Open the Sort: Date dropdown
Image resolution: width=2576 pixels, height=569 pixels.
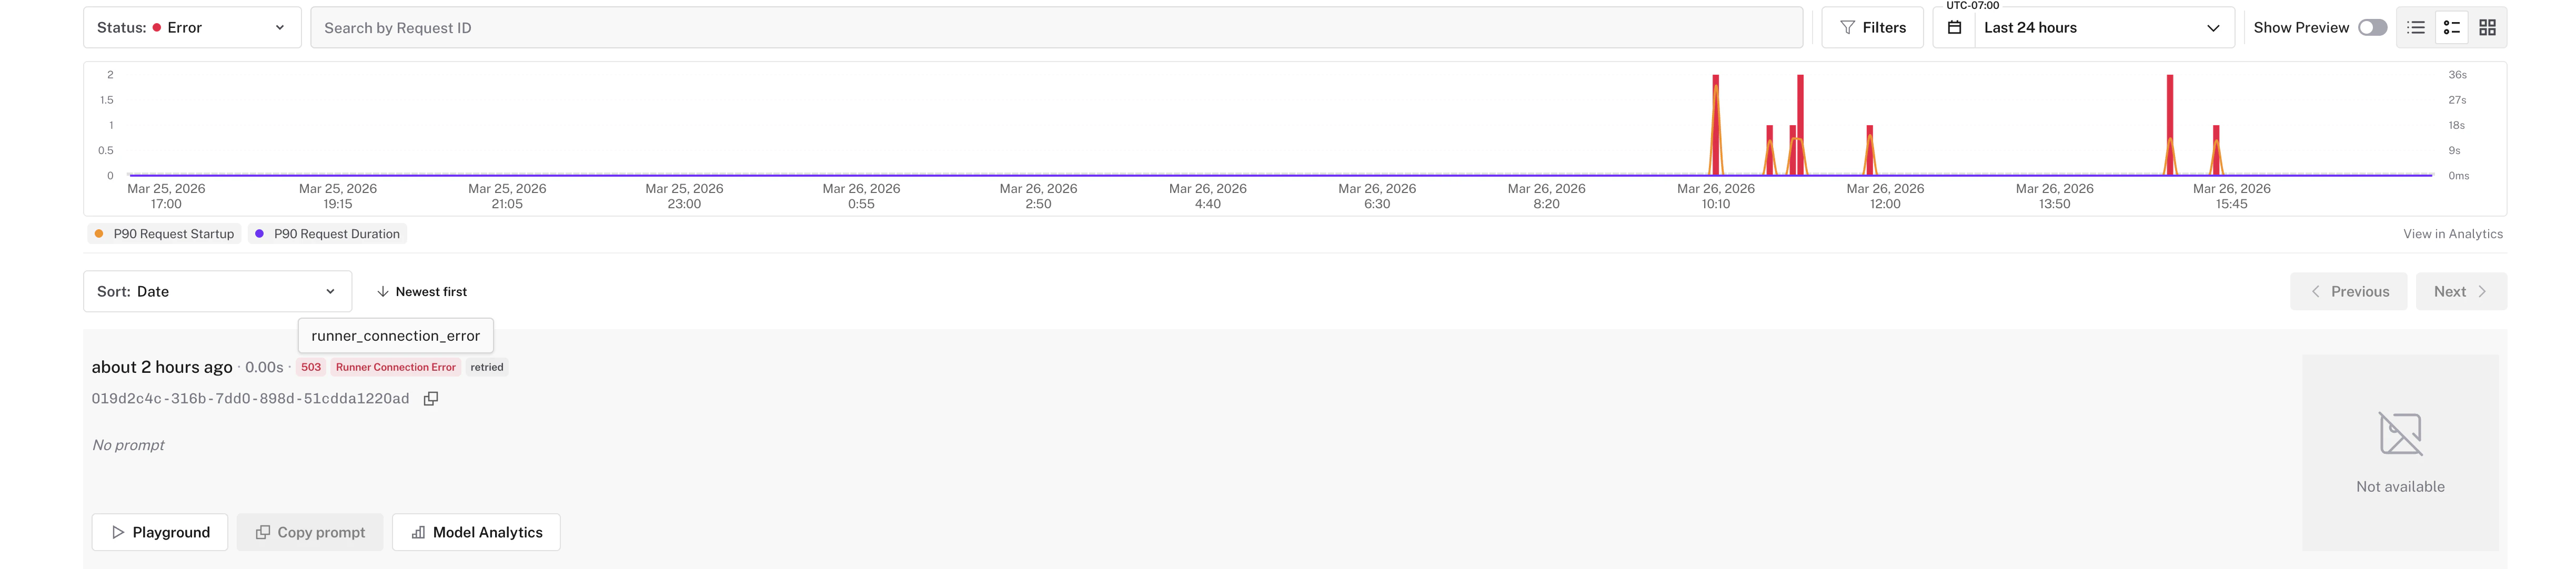click(x=217, y=291)
